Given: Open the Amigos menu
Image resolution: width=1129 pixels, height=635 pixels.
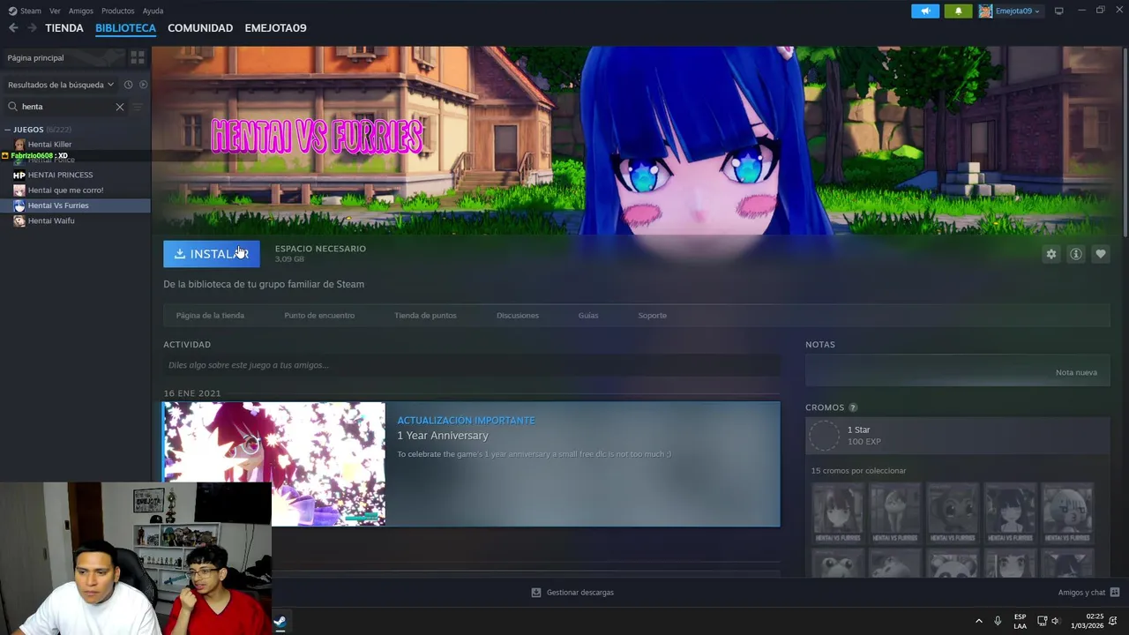Looking at the screenshot, I should pyautogui.click(x=81, y=11).
